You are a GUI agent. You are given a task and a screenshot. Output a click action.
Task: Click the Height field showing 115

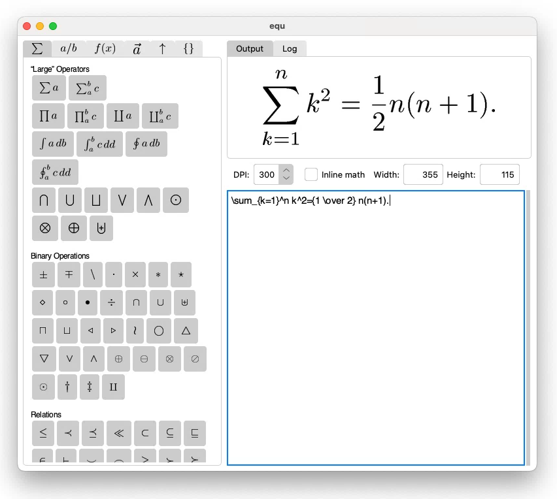click(x=499, y=174)
